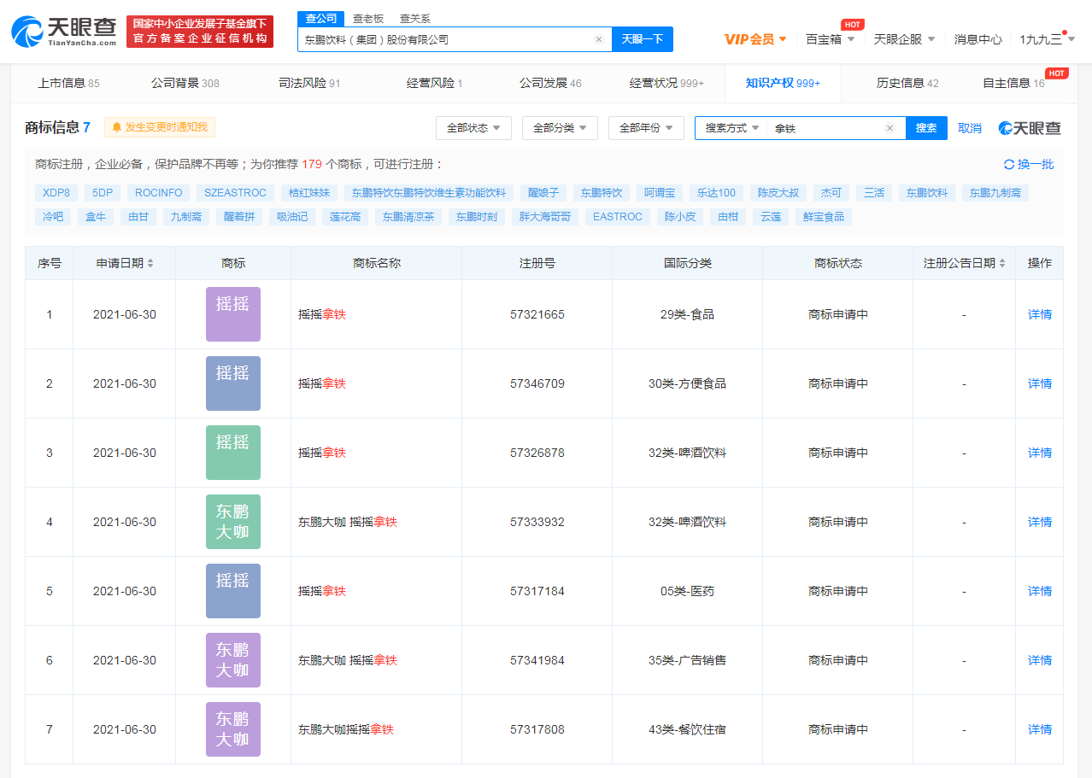This screenshot has height=778, width=1092.
Task: Click the TianYanCha logo
Action: click(x=64, y=32)
